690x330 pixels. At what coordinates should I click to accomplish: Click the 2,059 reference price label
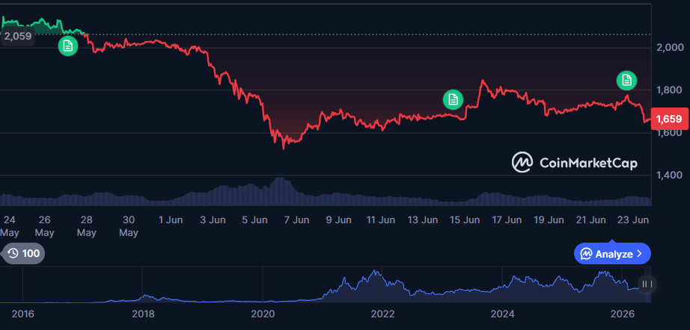[18, 36]
